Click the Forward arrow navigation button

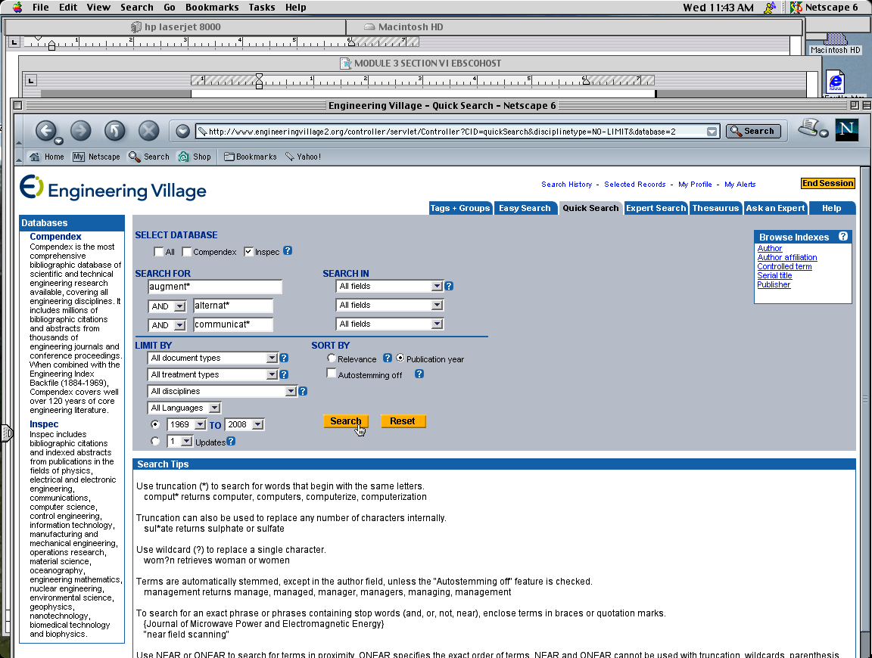coord(81,131)
